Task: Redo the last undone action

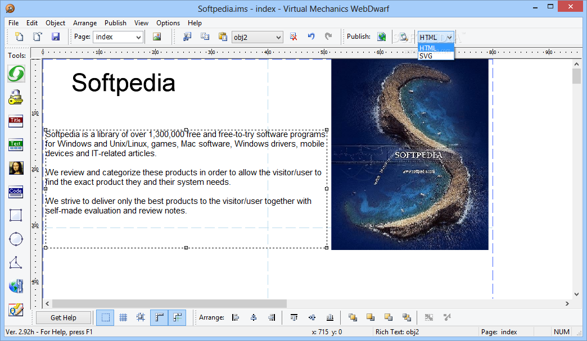Action: [x=329, y=37]
